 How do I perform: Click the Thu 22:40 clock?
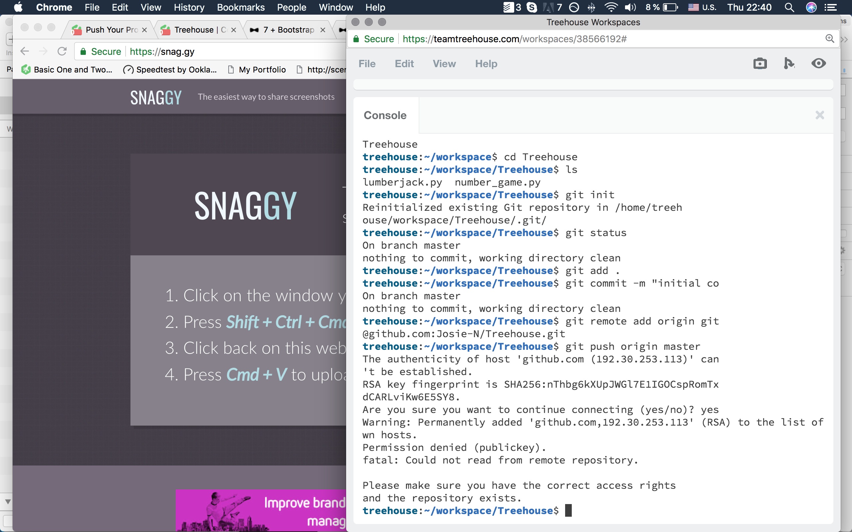tap(749, 7)
